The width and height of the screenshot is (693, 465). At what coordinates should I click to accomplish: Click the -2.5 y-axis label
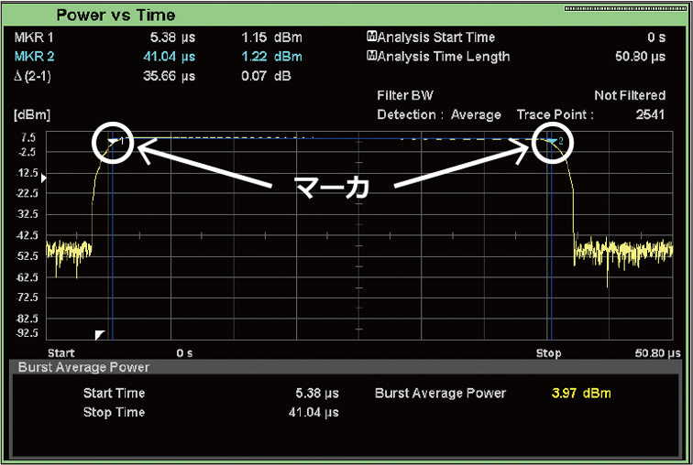click(27, 152)
